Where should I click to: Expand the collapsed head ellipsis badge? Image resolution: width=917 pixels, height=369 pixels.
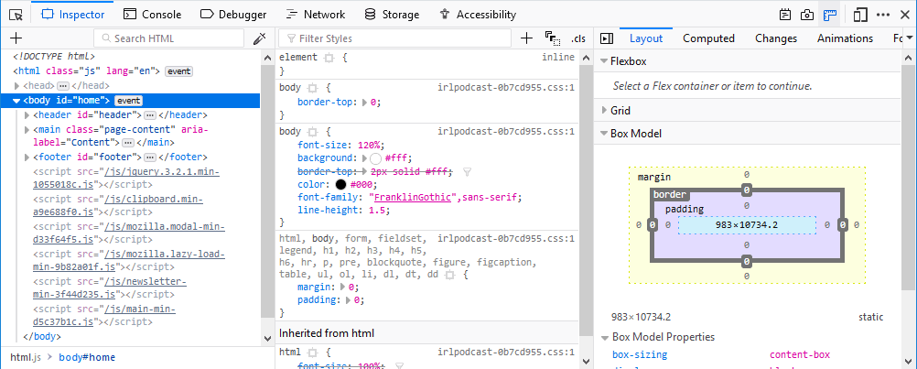(x=62, y=86)
